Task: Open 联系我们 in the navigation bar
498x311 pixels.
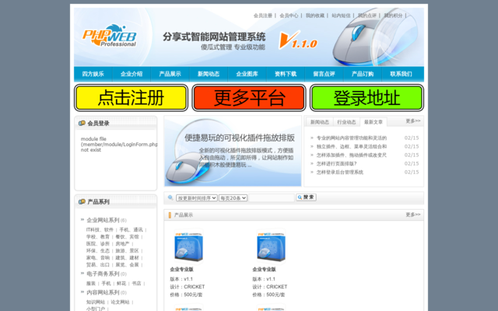Action: coord(401,74)
